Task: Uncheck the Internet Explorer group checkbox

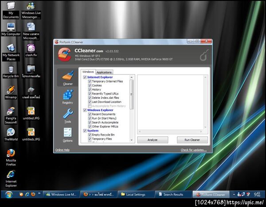Action: pos(85,77)
